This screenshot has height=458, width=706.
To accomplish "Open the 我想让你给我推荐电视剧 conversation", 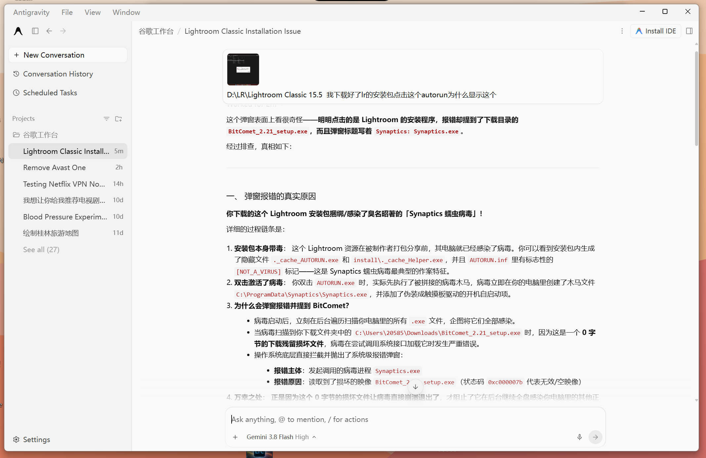I will (x=68, y=200).
